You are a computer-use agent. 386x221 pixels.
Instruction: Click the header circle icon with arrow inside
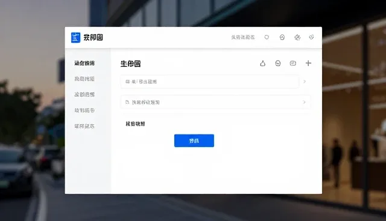click(x=282, y=37)
